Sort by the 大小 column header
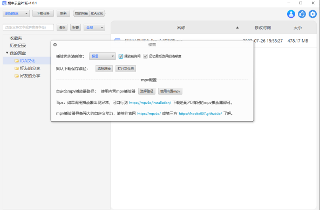The height and width of the screenshot is (210, 320). coord(298,27)
